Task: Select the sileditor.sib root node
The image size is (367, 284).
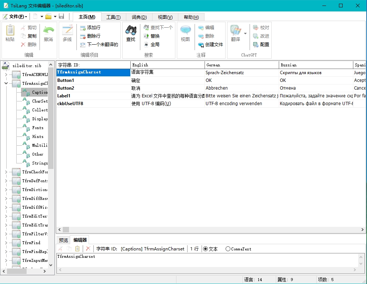Action: (27, 66)
